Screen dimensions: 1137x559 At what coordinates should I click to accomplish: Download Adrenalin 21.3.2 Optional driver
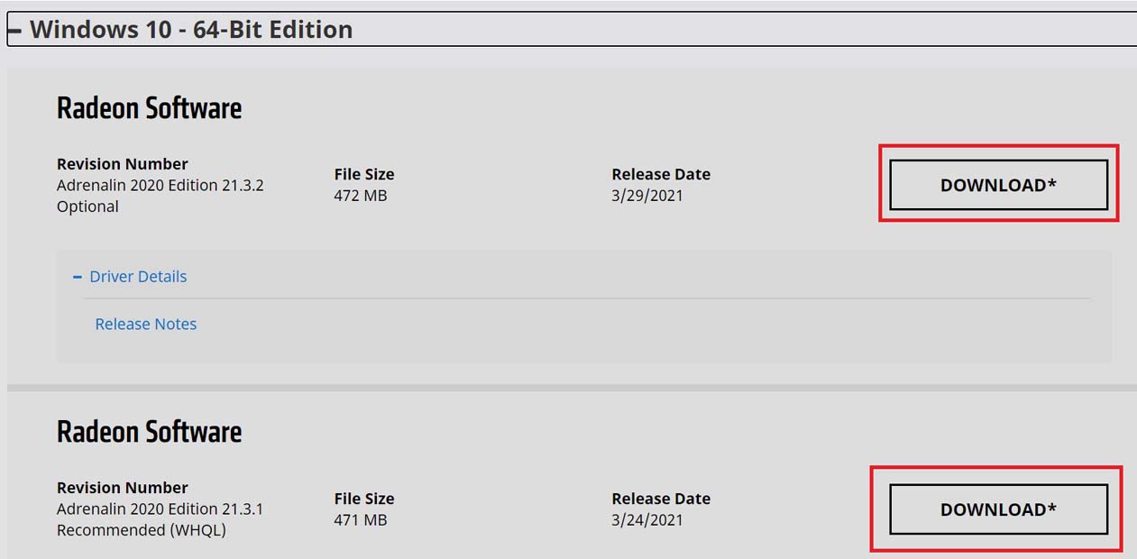(x=998, y=185)
